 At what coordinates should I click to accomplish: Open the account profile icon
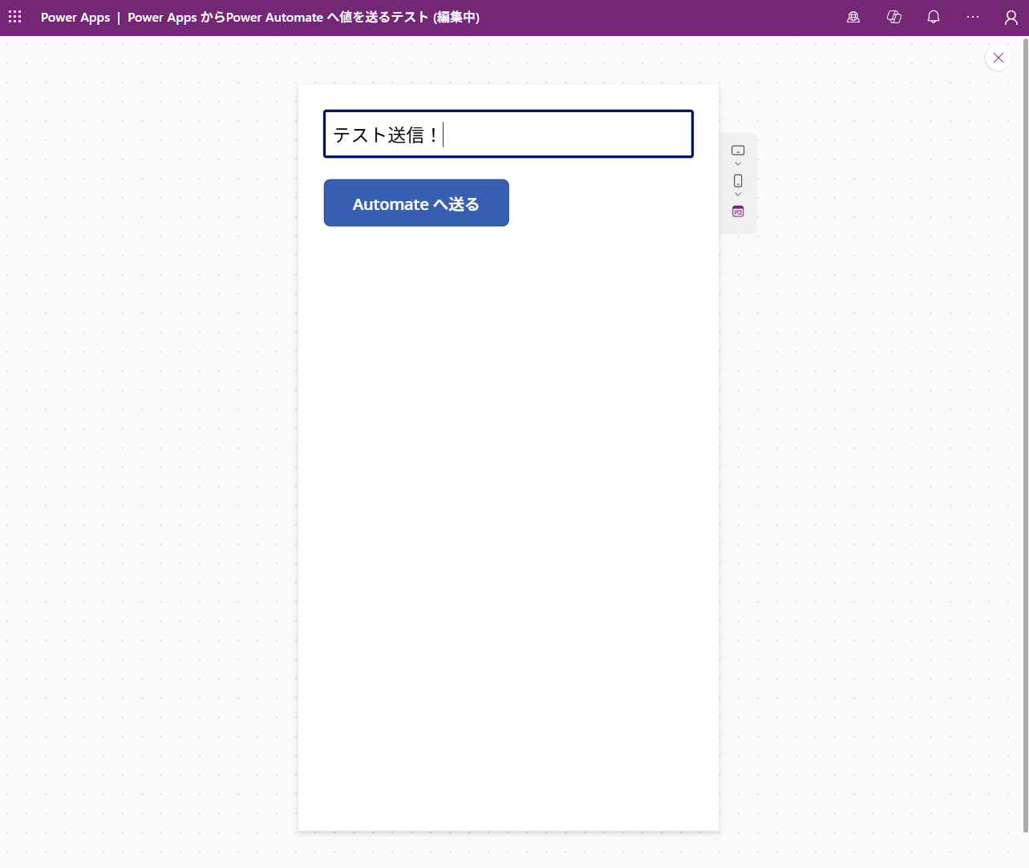[x=1011, y=17]
